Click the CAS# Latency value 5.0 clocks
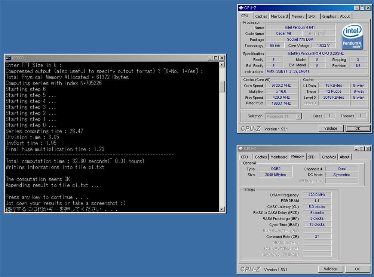The image size is (374, 277). pos(317,207)
